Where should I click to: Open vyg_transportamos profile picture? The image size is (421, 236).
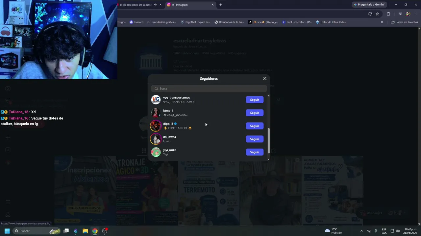tap(156, 100)
